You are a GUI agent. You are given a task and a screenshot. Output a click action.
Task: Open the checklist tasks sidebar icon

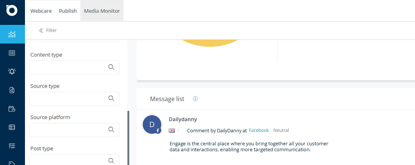point(12,145)
